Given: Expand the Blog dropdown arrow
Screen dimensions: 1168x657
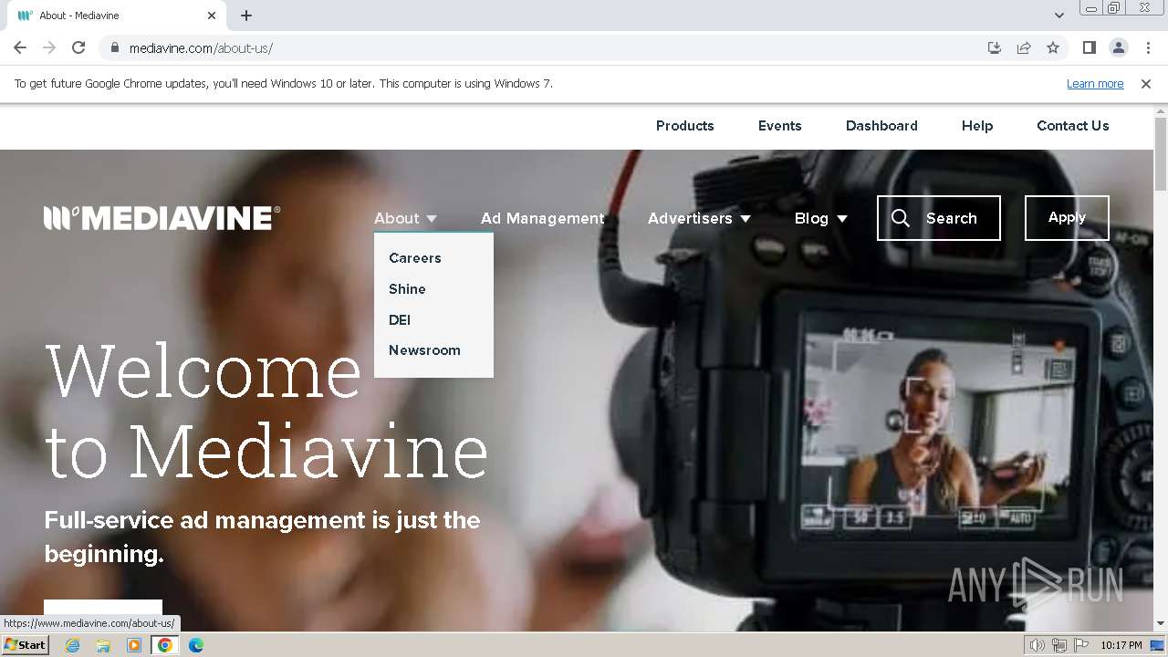Looking at the screenshot, I should [842, 219].
